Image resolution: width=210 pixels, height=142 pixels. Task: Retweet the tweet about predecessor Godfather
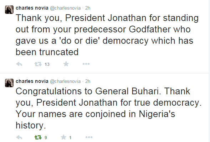(x=38, y=64)
